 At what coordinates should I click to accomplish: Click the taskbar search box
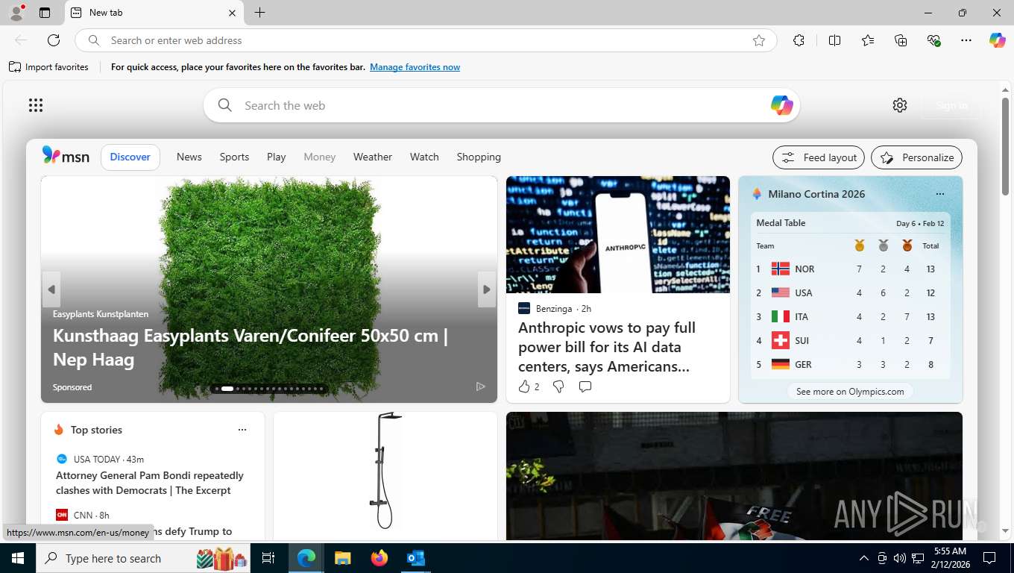point(144,558)
